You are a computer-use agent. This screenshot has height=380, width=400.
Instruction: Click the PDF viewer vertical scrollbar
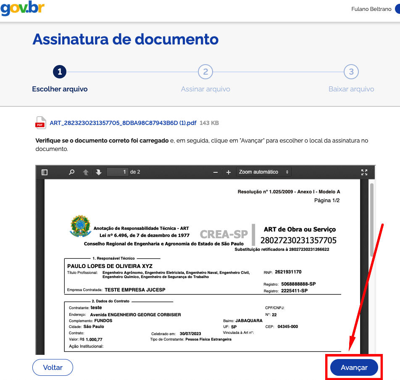tap(371, 218)
